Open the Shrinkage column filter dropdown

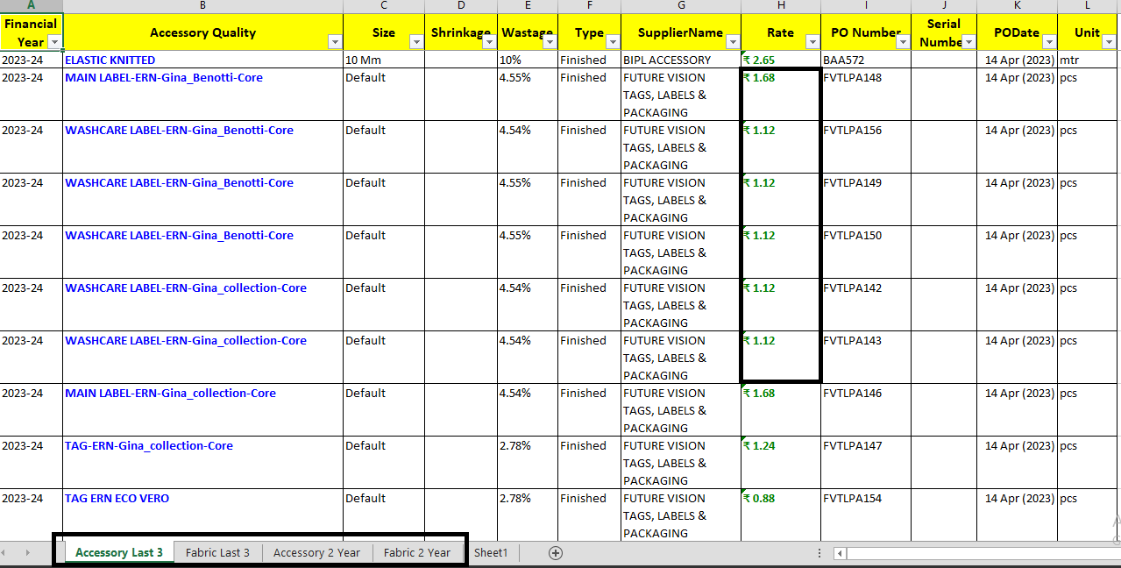[x=489, y=42]
